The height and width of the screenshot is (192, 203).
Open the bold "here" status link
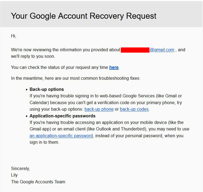point(114,68)
